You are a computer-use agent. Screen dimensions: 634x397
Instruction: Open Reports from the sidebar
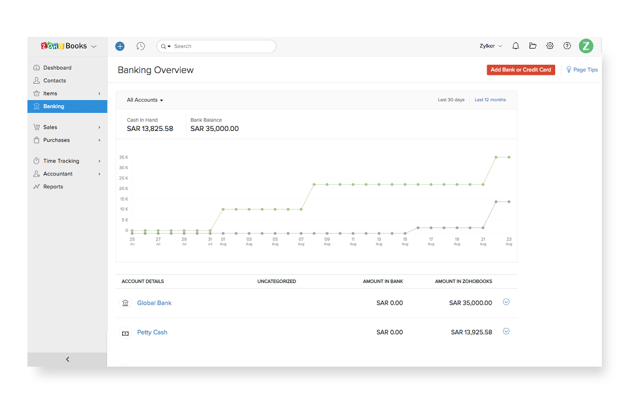(x=53, y=187)
